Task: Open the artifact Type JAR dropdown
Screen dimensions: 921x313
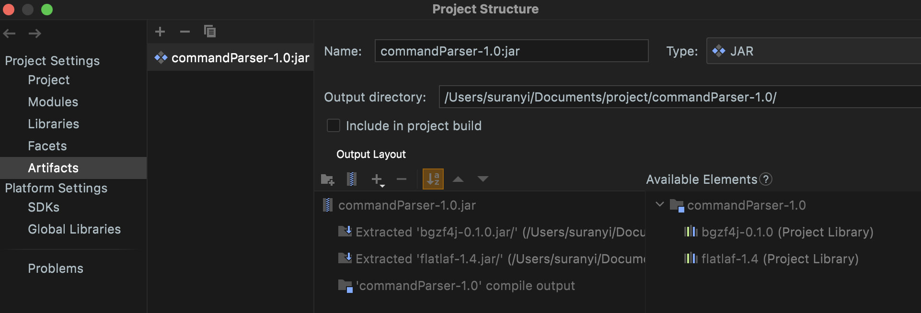Action: [x=814, y=51]
